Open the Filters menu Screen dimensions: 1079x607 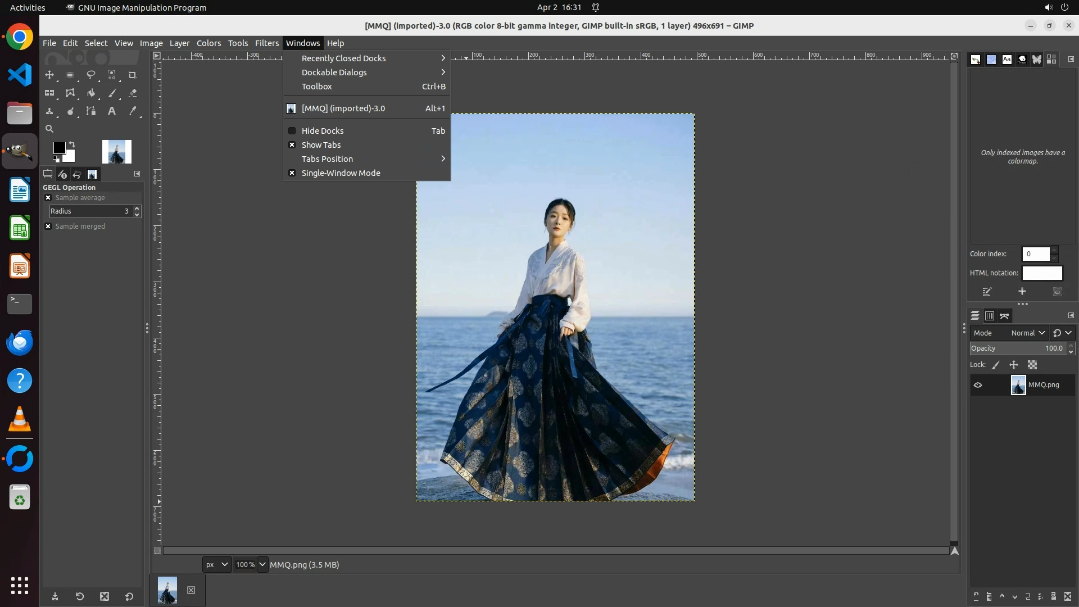(266, 43)
